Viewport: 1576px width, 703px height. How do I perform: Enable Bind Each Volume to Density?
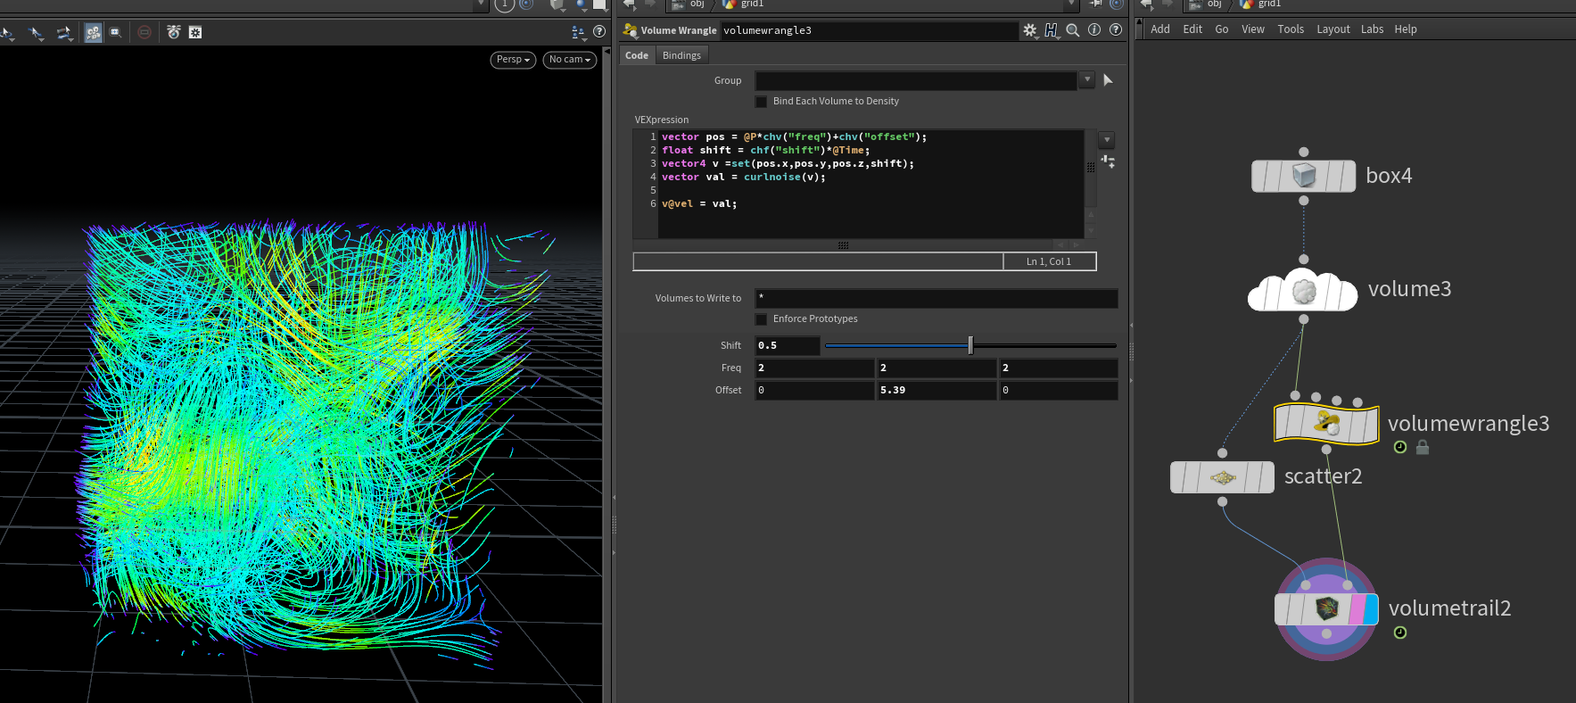[x=761, y=102]
